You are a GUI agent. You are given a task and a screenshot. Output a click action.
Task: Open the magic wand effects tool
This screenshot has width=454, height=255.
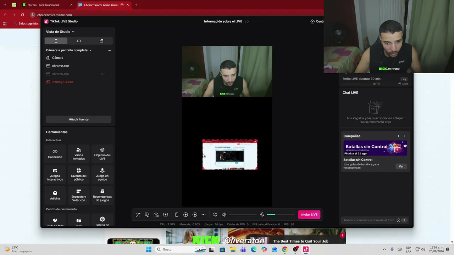coord(138,215)
